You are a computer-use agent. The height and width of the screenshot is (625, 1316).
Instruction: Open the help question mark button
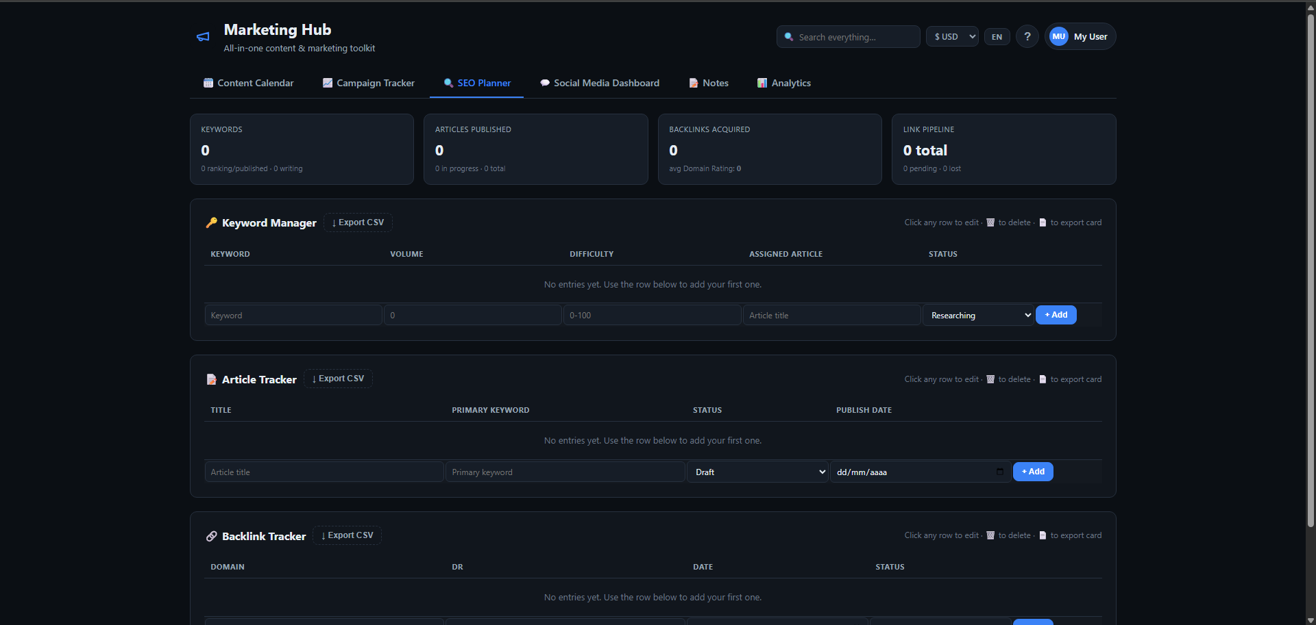click(1027, 37)
